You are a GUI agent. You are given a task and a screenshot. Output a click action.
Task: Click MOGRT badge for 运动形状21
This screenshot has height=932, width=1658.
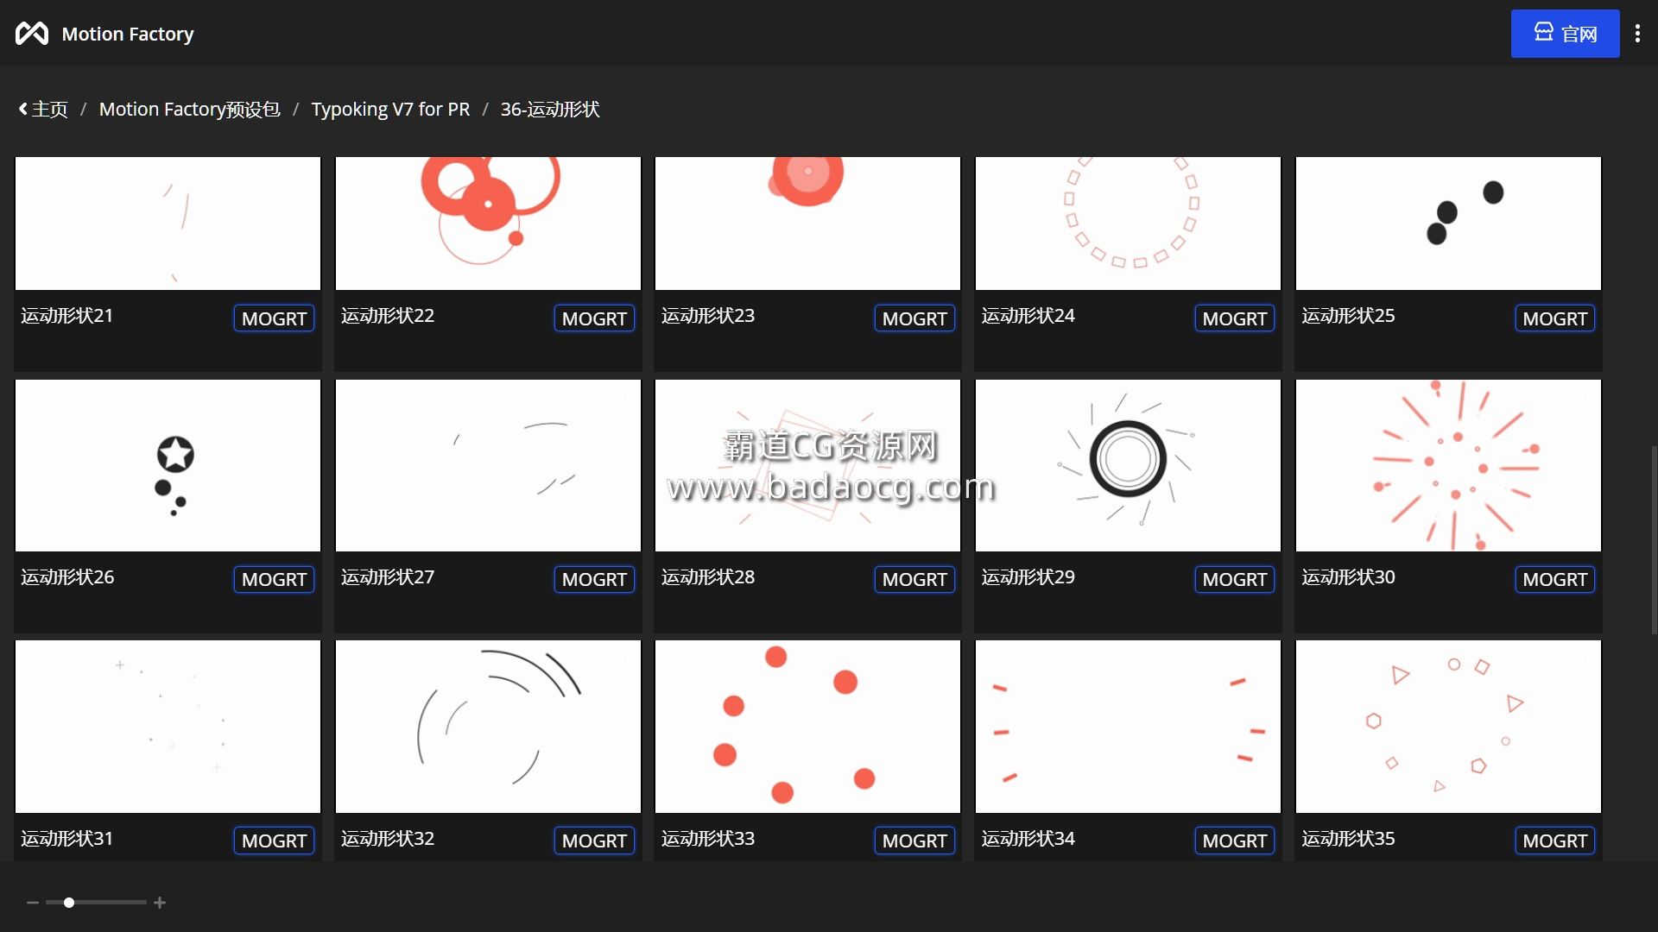coord(274,318)
